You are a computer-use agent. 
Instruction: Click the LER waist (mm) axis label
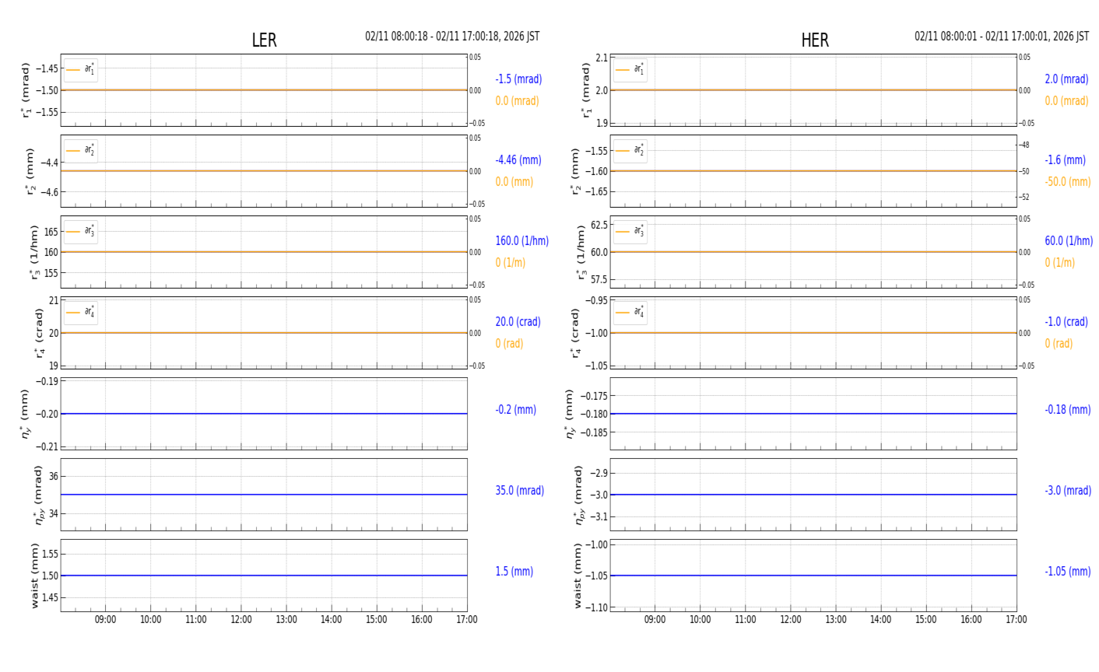point(33,576)
